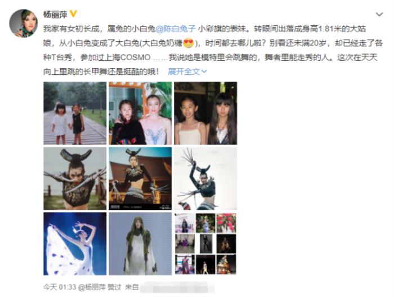This screenshot has width=394, height=297.
Task: Open the @陈白兔子 mention link
Action: 176,28
